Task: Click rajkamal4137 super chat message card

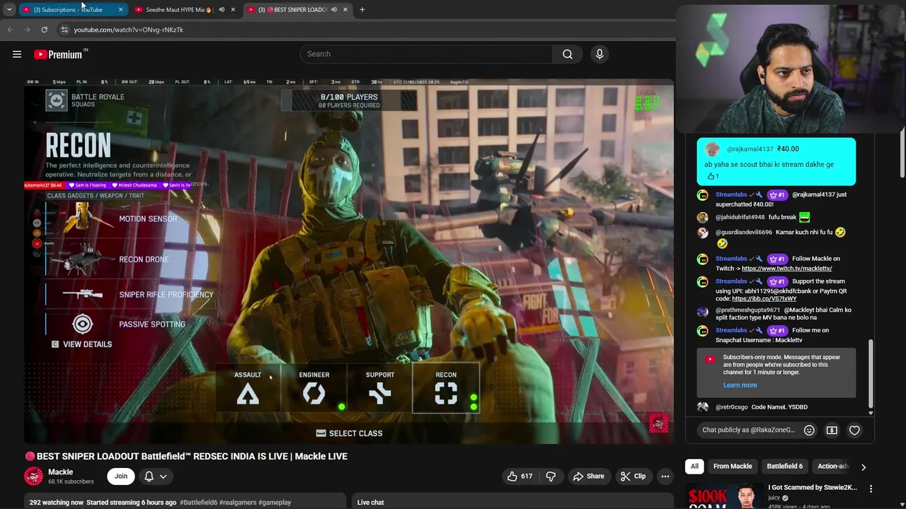Action: (x=776, y=162)
